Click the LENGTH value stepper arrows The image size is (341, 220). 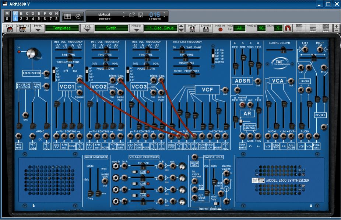164,14
